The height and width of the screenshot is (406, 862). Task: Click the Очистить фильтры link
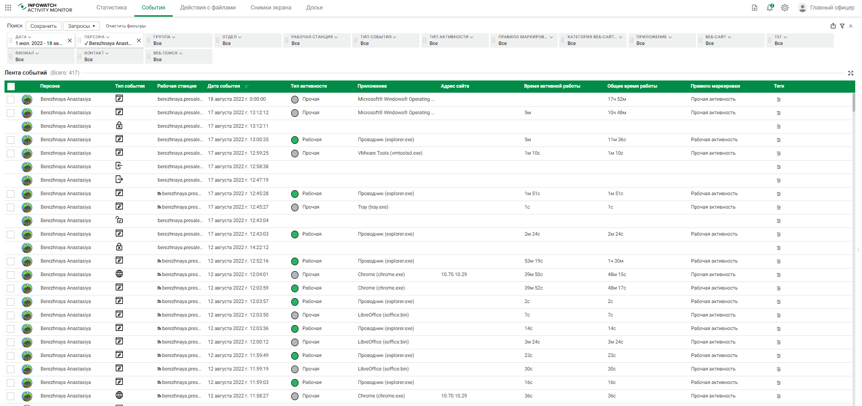[x=126, y=26]
